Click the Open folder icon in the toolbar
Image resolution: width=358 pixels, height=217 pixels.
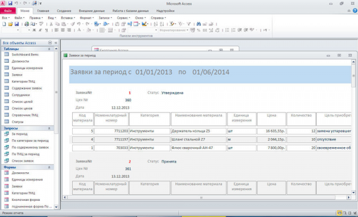point(10,24)
